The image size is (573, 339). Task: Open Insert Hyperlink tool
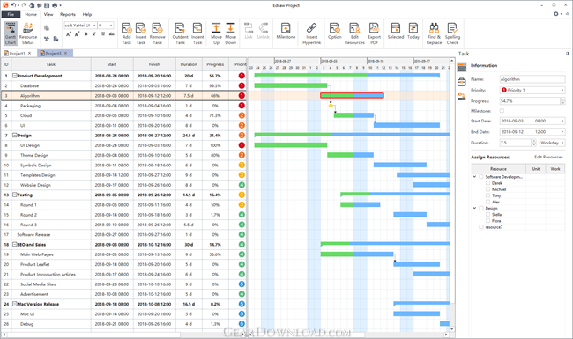point(312,33)
